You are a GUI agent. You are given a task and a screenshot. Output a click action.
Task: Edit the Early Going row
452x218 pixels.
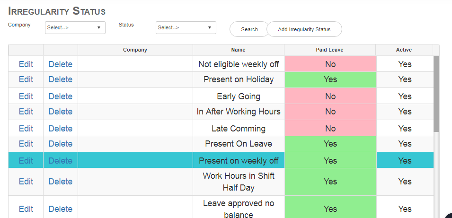coord(26,96)
